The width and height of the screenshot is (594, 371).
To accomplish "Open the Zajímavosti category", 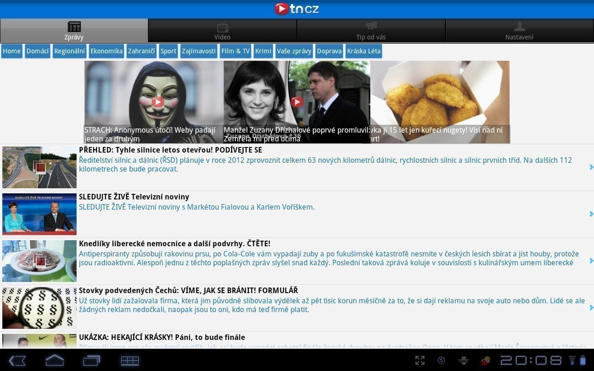I will point(199,51).
